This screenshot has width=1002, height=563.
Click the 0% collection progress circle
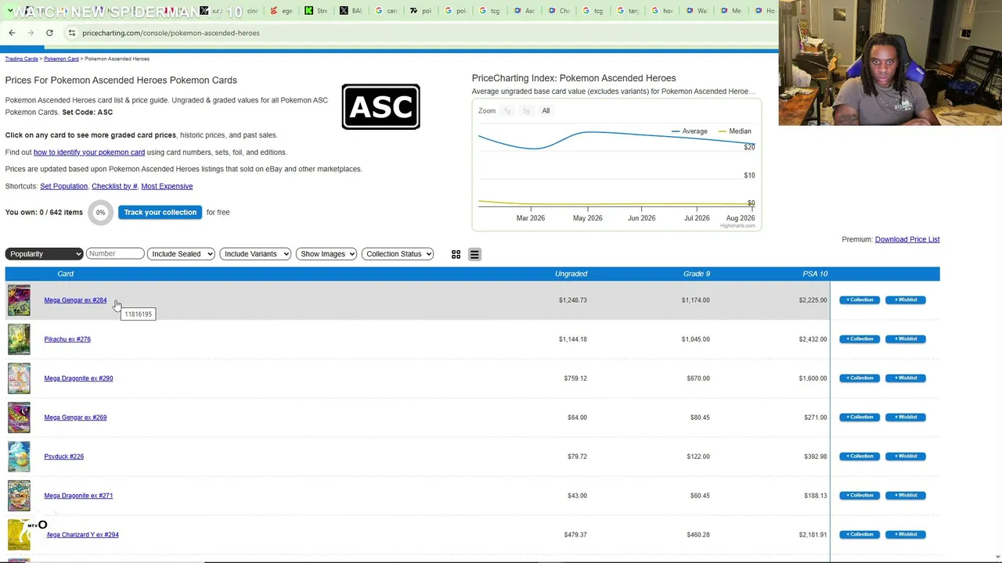(x=100, y=213)
